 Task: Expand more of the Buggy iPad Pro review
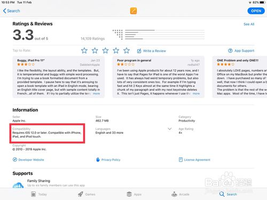tap(96, 93)
